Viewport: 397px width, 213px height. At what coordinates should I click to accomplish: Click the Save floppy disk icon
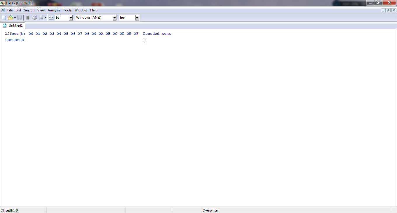tap(19, 18)
